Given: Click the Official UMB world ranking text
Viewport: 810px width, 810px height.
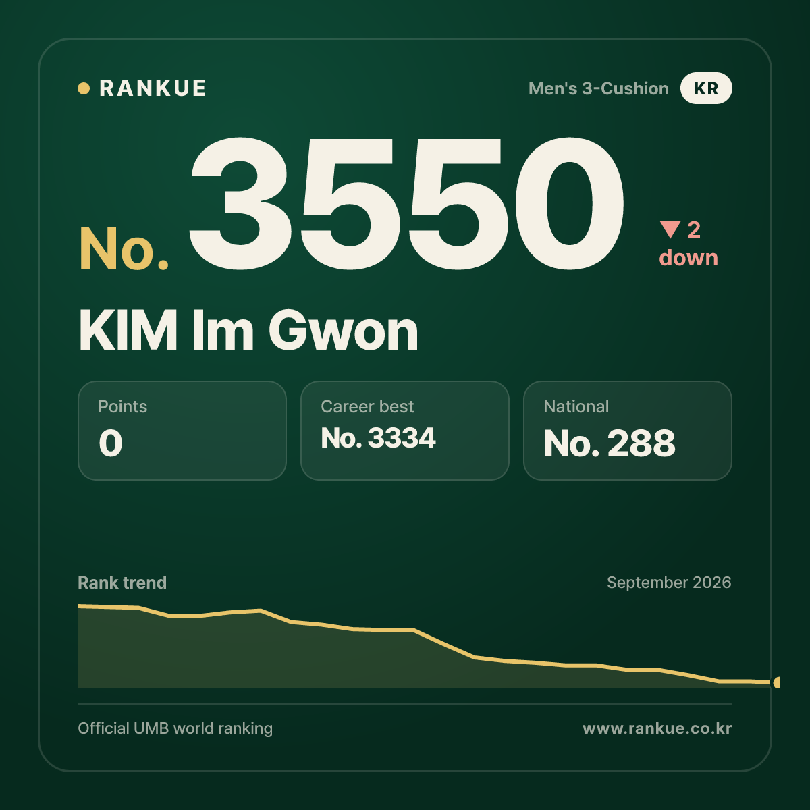Looking at the screenshot, I should 175,728.
